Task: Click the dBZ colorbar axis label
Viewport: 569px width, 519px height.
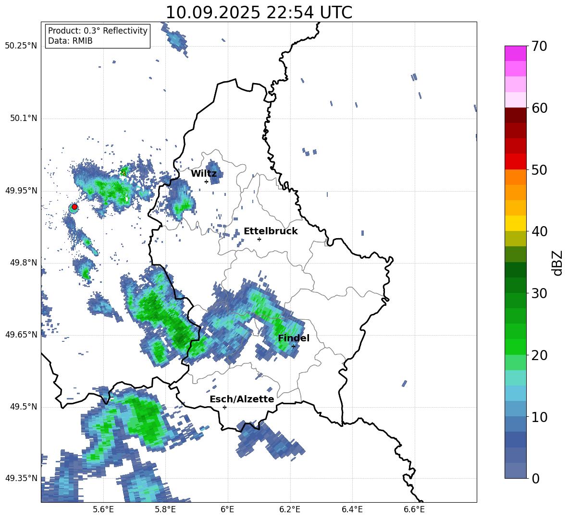Action: point(557,263)
